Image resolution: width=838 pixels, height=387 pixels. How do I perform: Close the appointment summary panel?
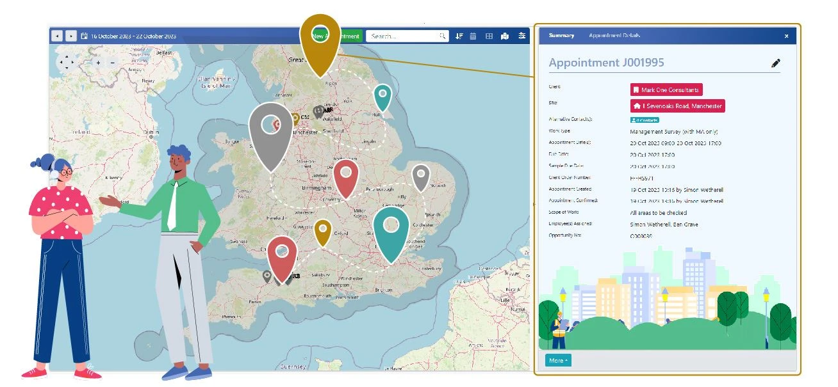(787, 36)
